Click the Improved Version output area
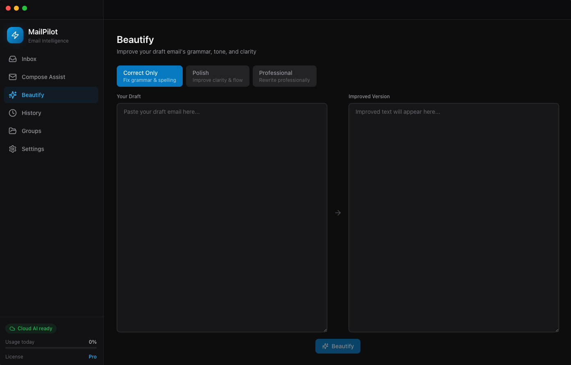The image size is (571, 365). tap(453, 217)
